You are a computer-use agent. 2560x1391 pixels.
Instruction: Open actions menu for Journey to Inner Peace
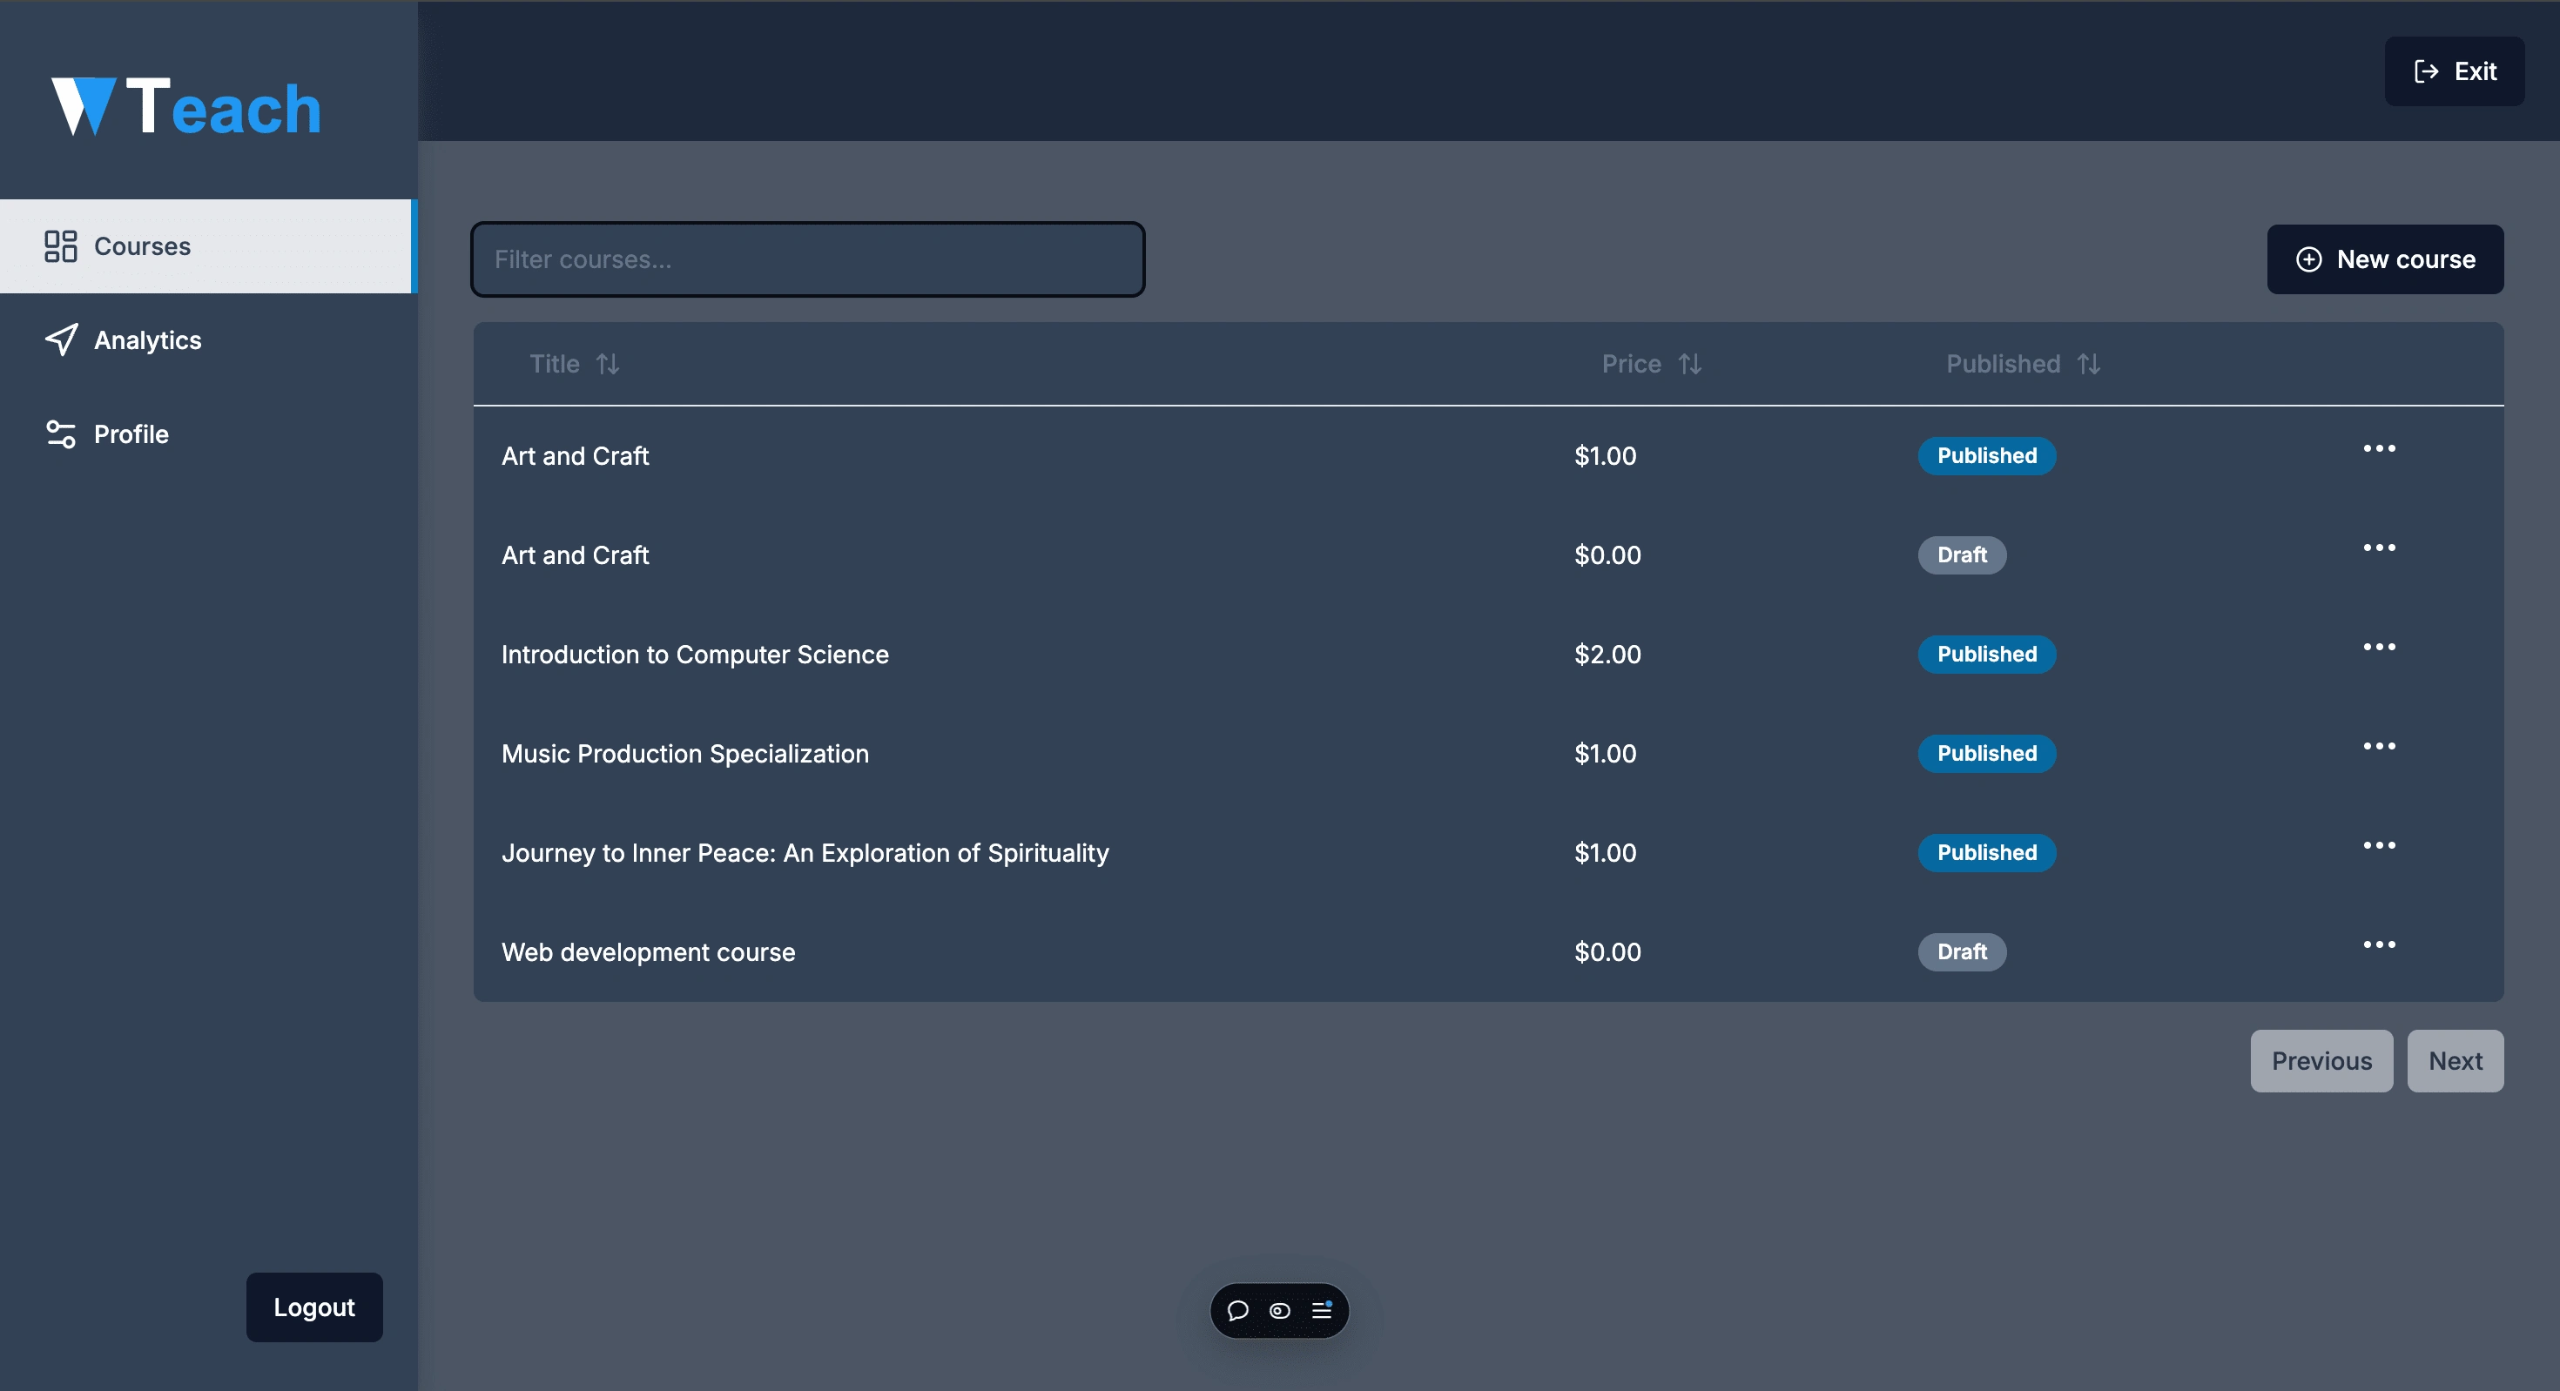(2378, 845)
